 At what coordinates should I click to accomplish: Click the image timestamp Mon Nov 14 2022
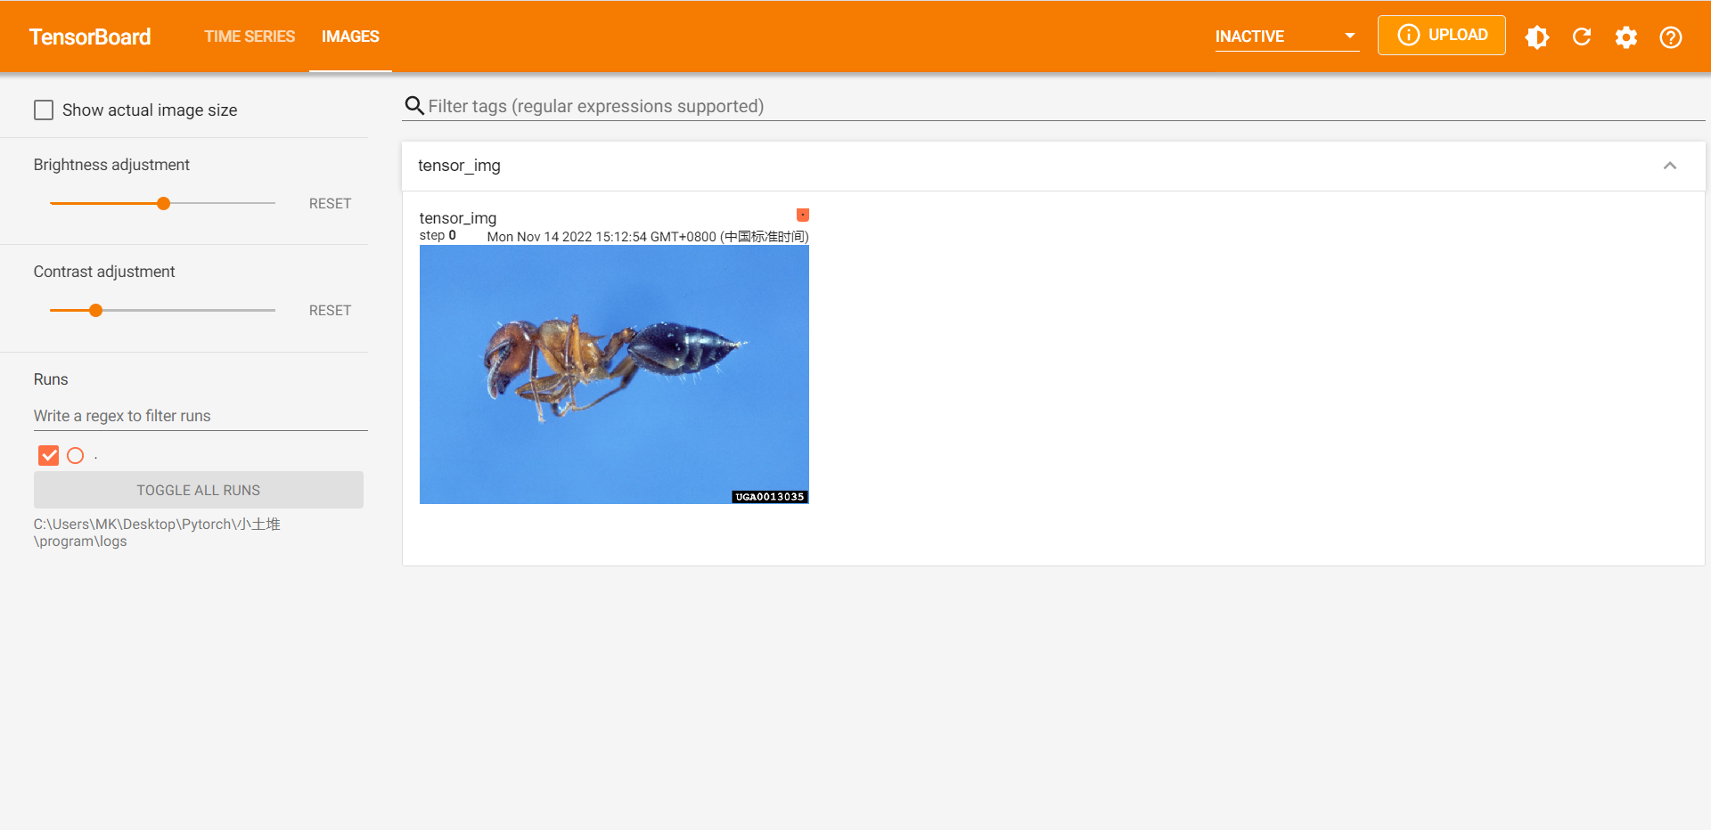pyautogui.click(x=648, y=236)
